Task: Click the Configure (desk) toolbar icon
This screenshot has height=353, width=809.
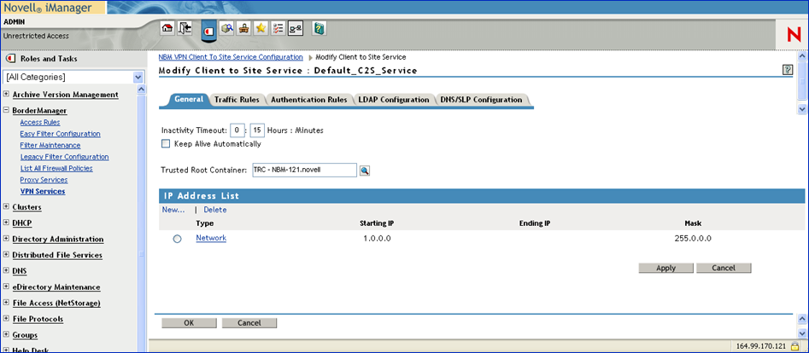Action: tap(243, 28)
